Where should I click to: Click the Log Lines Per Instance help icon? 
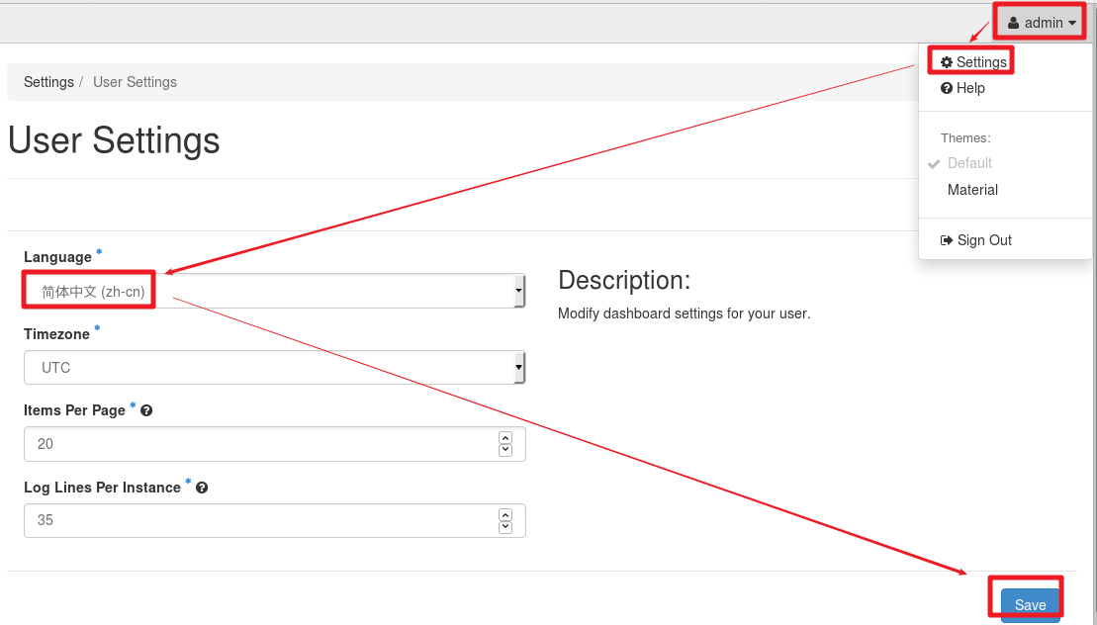(202, 488)
